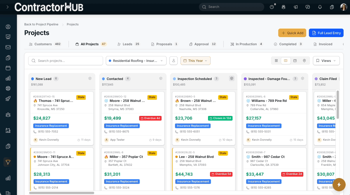Open the user avatar menu
The image size is (350, 195).
click(344, 7)
